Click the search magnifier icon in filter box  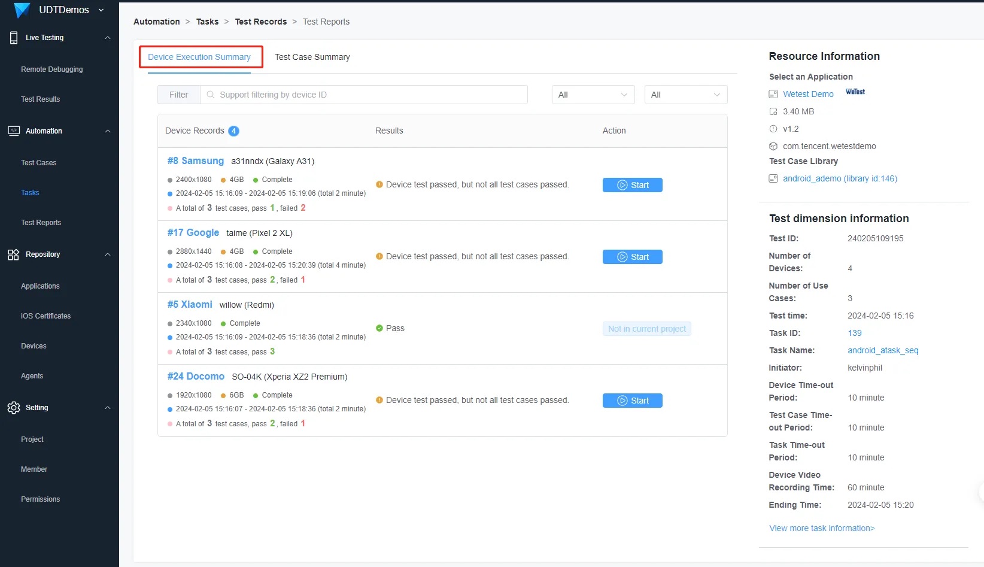211,95
